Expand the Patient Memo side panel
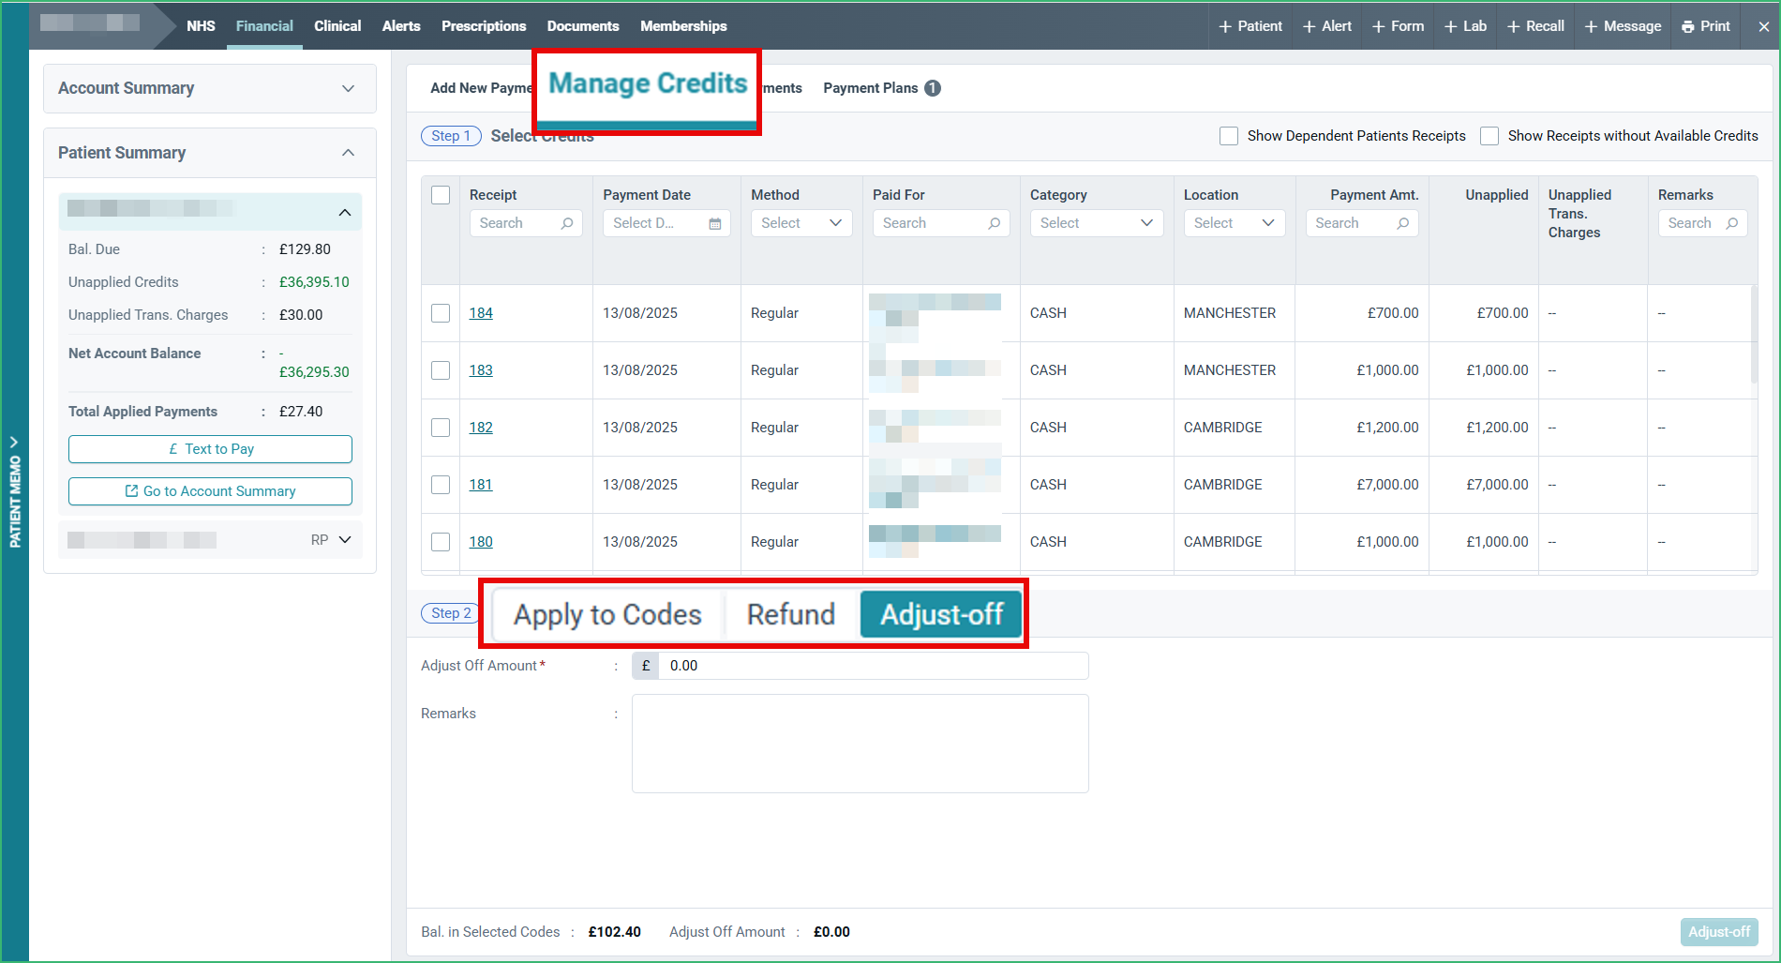This screenshot has width=1781, height=963. pos(14,490)
